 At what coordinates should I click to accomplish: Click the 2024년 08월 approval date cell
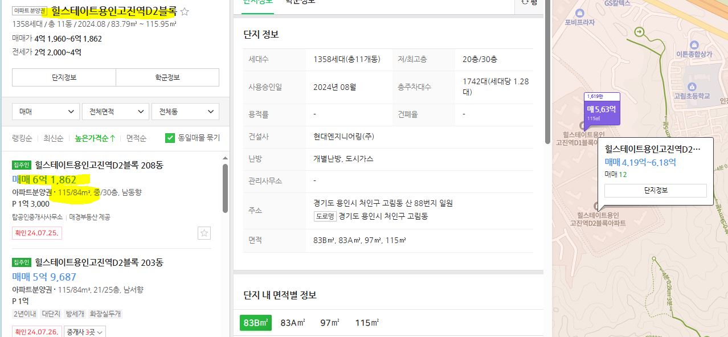tap(335, 87)
